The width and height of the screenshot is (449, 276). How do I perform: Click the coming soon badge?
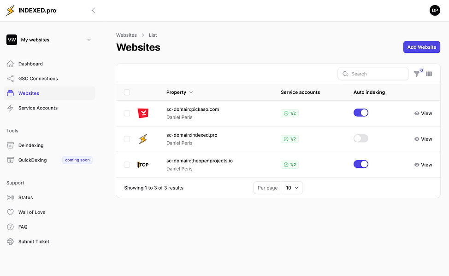coord(77,160)
